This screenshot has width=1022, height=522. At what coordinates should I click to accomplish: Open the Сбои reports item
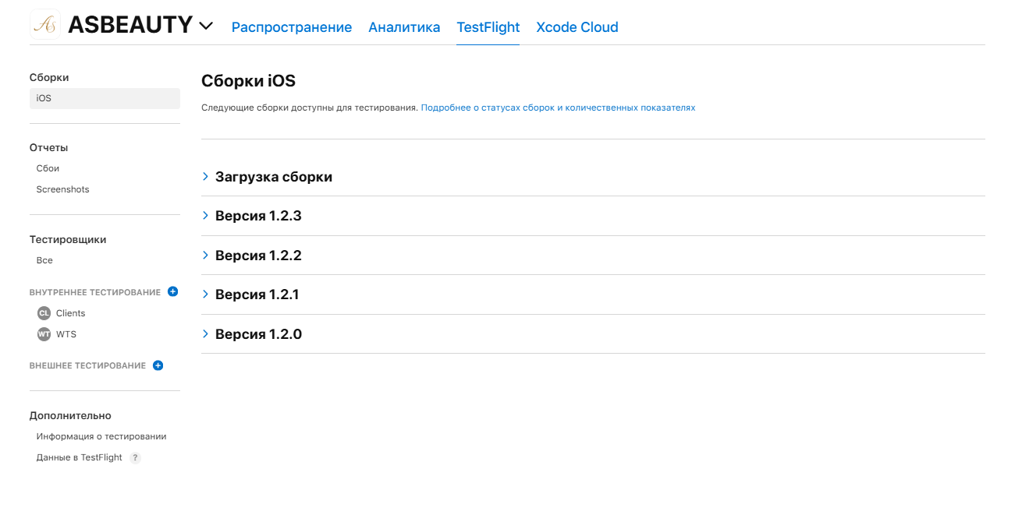48,168
